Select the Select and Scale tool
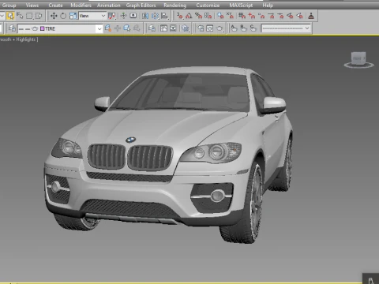This screenshot has width=379, height=284. [73, 16]
